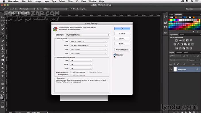201x113 pixels.
Task: Click the Load... button
Action: tap(122, 38)
